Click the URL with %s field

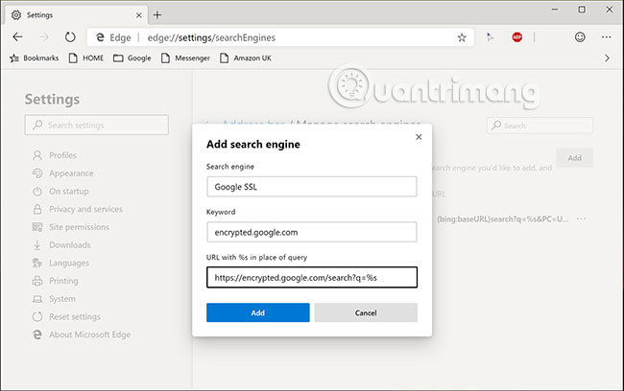[312, 277]
